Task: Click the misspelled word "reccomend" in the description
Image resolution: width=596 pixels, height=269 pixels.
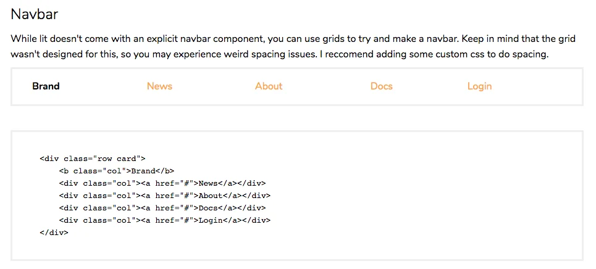Action: click(354, 54)
